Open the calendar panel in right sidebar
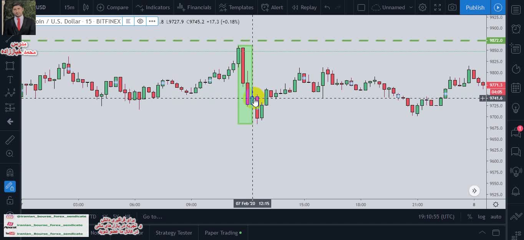524x240 pixels. (516, 88)
